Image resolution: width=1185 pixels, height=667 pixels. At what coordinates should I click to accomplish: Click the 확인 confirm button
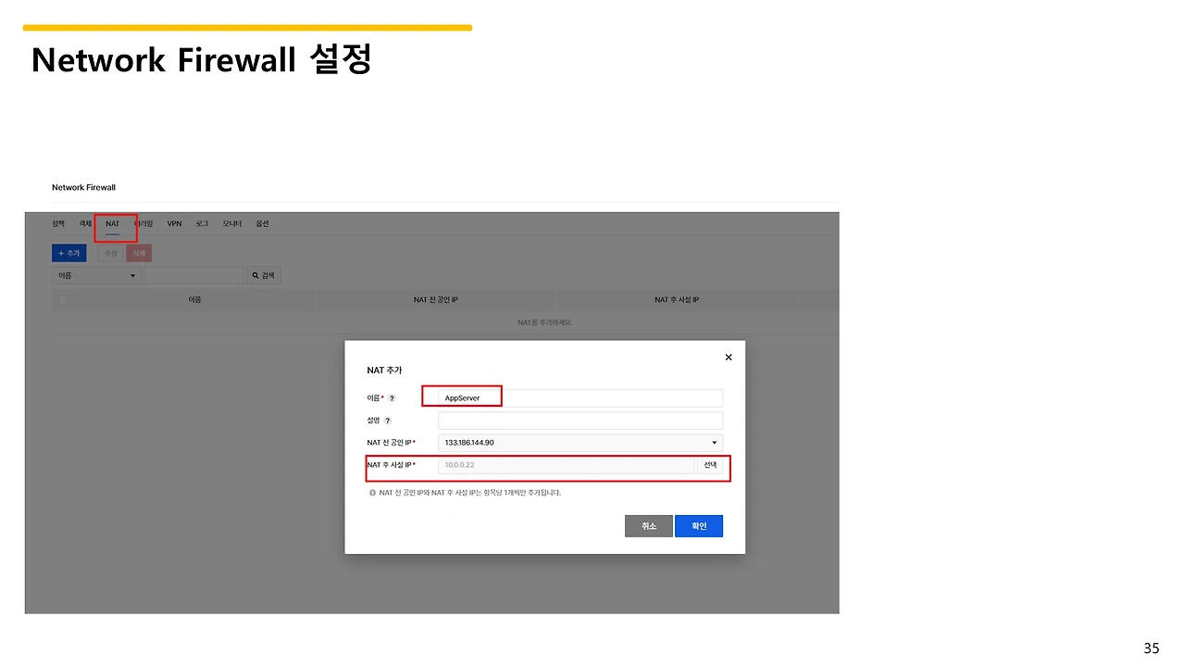(699, 525)
